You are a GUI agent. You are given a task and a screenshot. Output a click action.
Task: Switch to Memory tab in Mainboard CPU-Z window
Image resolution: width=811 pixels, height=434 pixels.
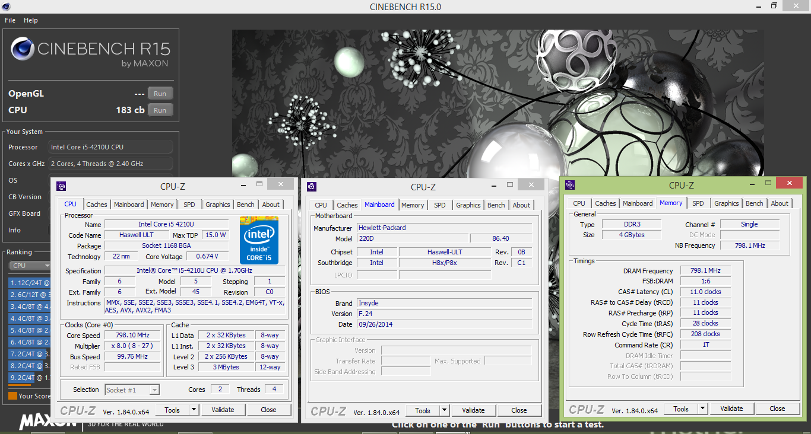click(413, 205)
